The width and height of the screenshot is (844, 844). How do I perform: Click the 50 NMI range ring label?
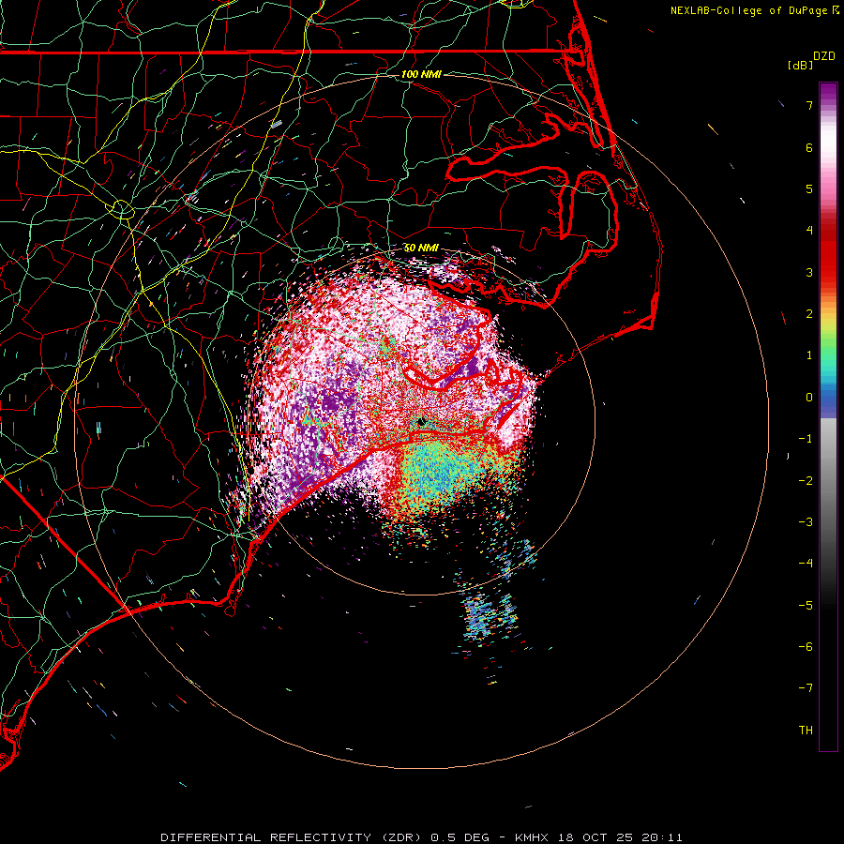click(421, 248)
